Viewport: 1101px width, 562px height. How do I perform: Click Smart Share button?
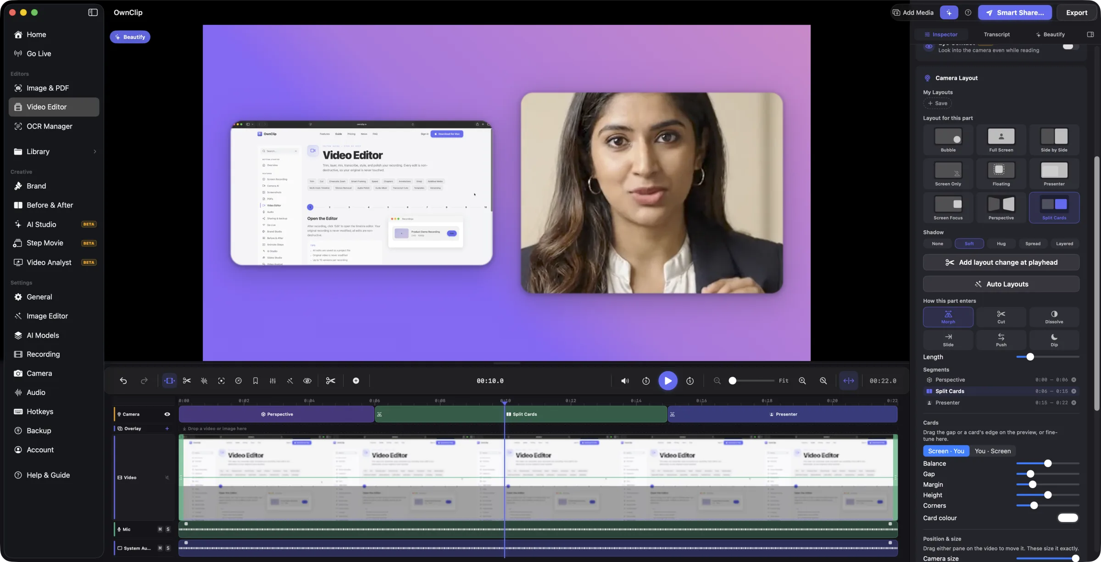click(1015, 12)
